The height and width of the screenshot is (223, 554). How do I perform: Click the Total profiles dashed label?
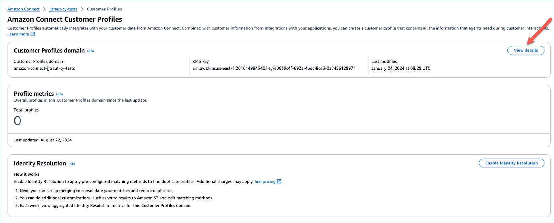coord(26,110)
